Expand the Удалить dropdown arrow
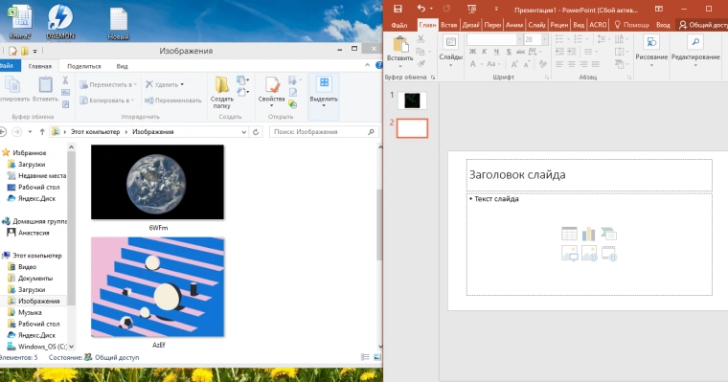Image resolution: width=728 pixels, height=382 pixels. click(x=182, y=84)
